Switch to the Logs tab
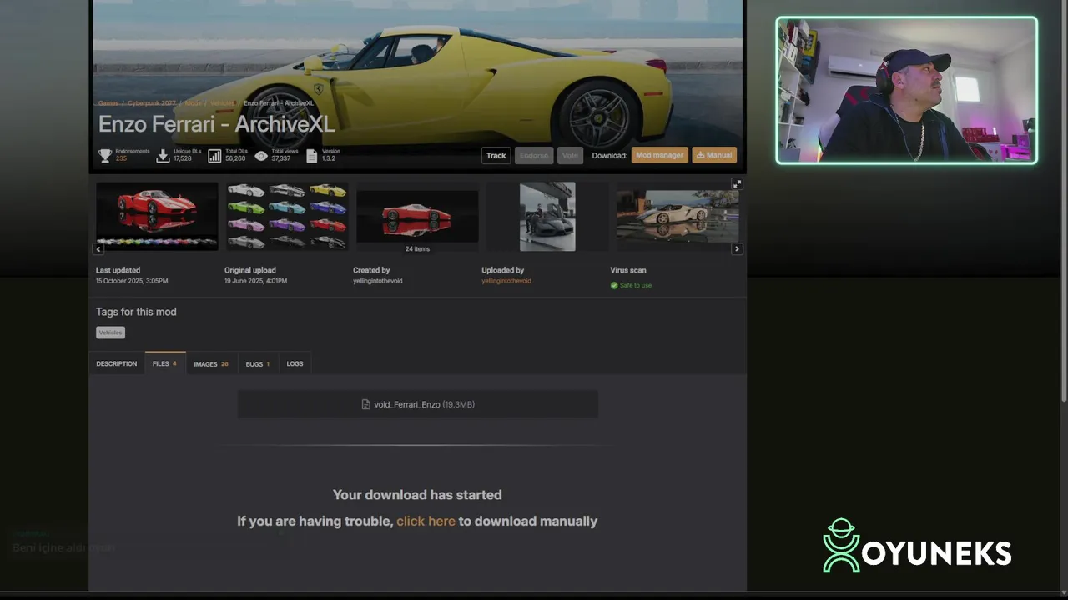This screenshot has height=600, width=1068. (x=295, y=363)
